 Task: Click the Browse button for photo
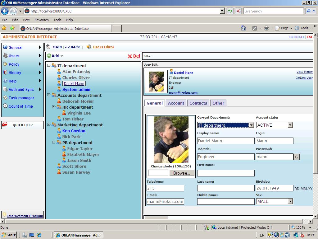point(182,173)
